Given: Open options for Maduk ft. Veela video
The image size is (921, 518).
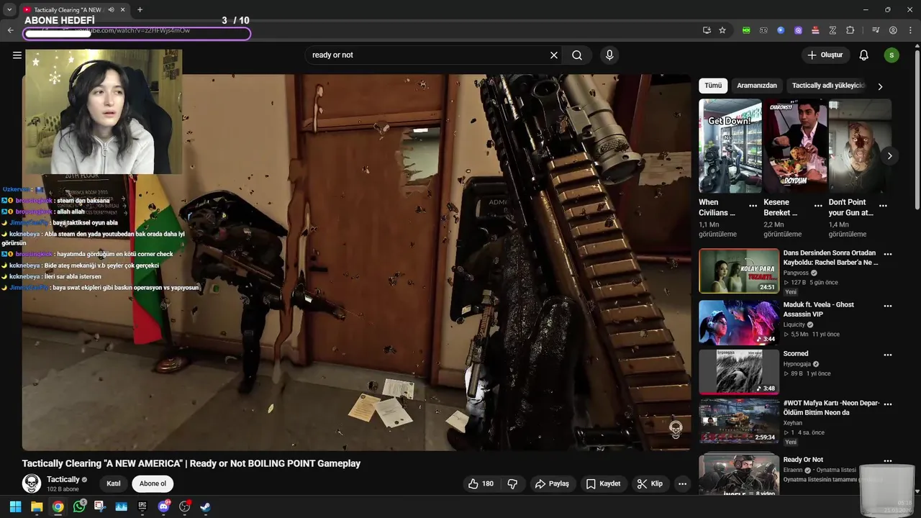Looking at the screenshot, I should point(888,306).
